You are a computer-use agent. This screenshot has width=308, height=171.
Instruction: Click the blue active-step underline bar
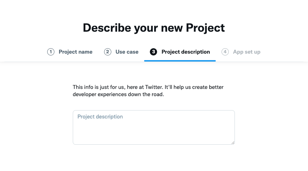coord(180,61)
